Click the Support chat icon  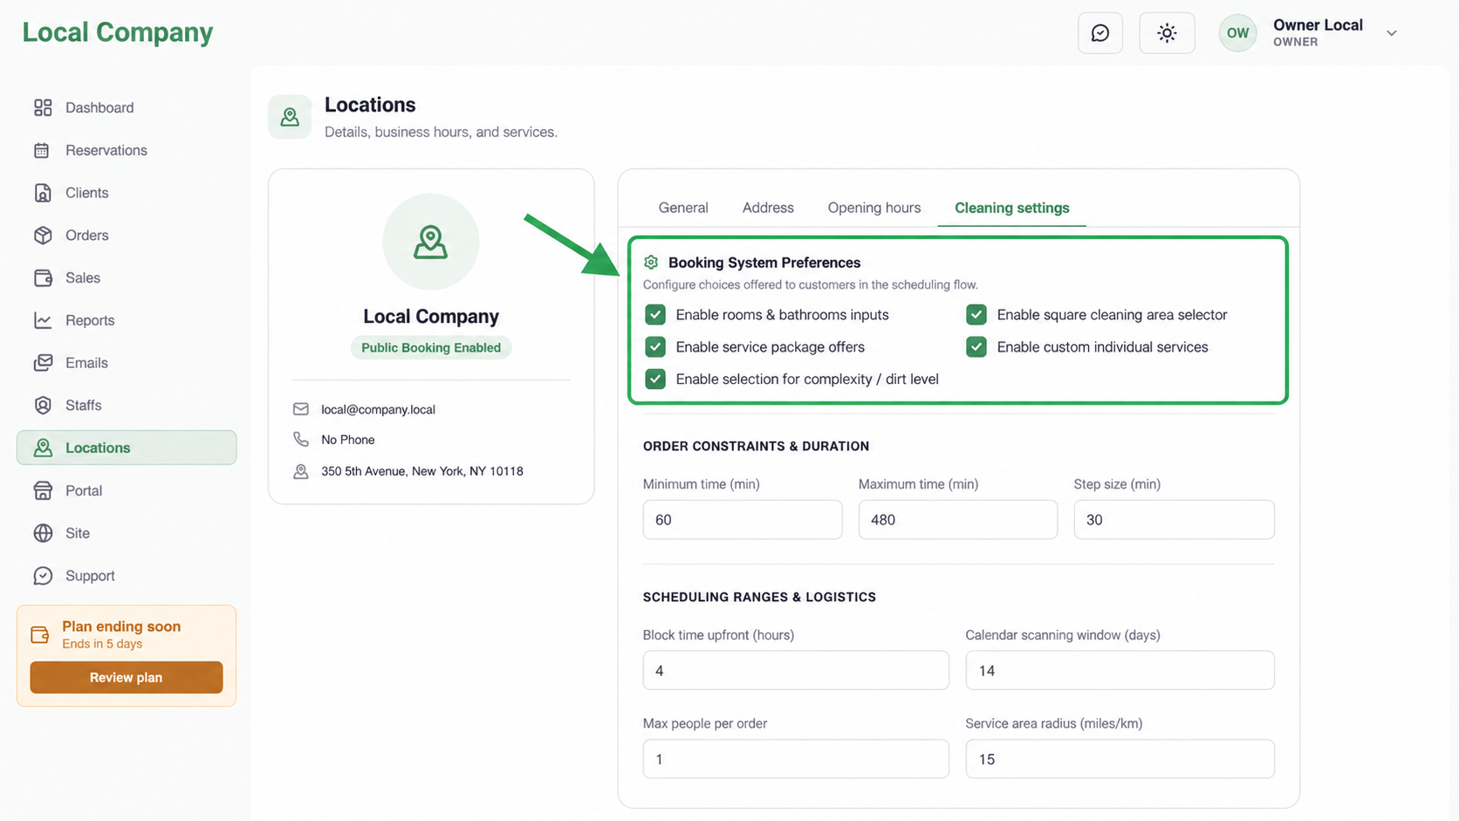43,576
